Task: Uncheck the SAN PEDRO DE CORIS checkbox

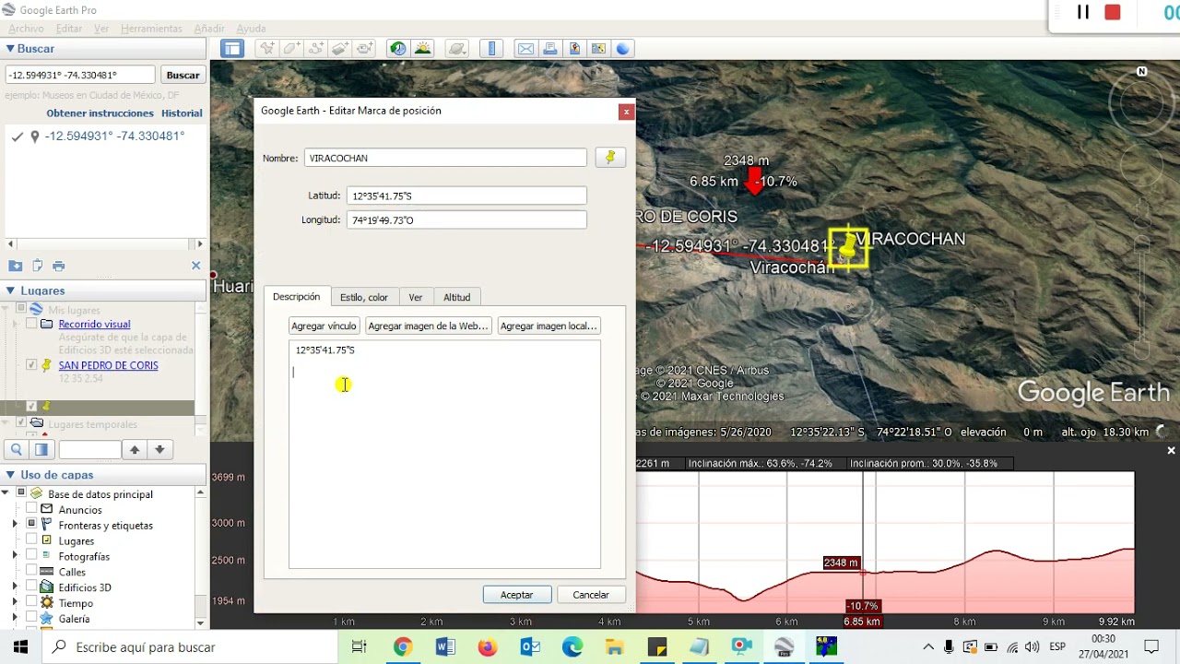Action: click(32, 365)
